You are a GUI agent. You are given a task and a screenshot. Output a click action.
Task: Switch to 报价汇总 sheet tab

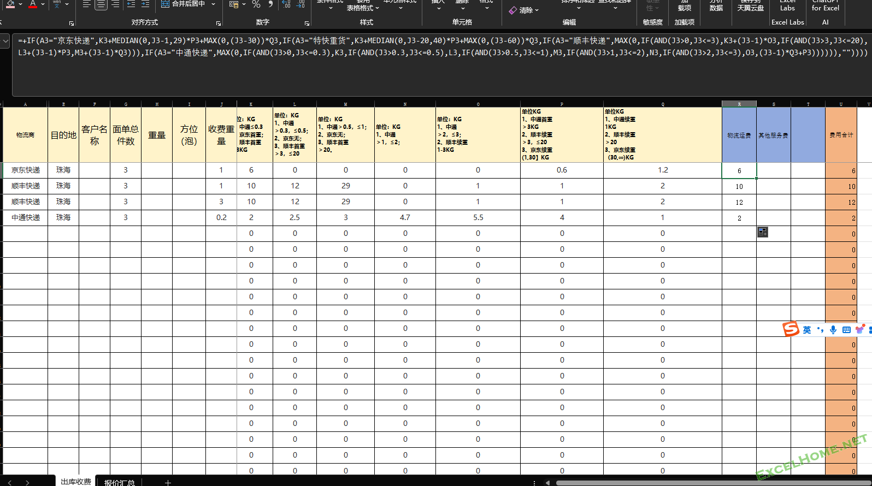(x=120, y=482)
